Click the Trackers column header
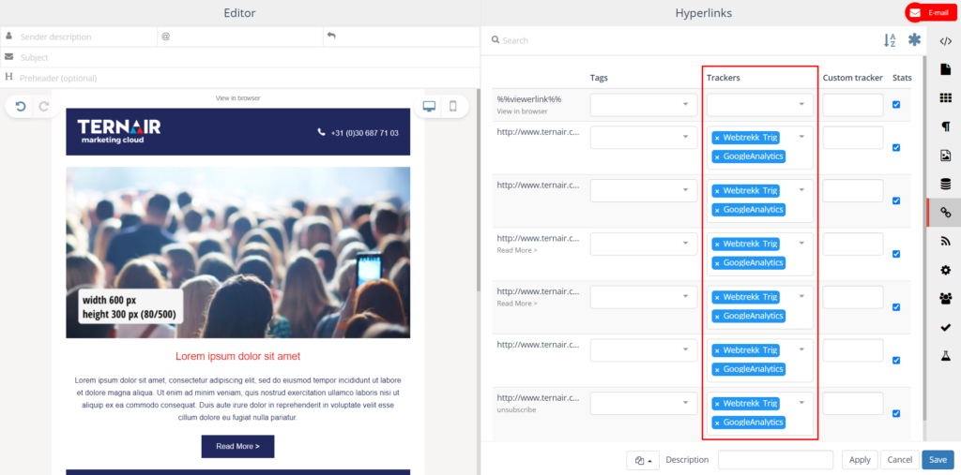 click(724, 78)
